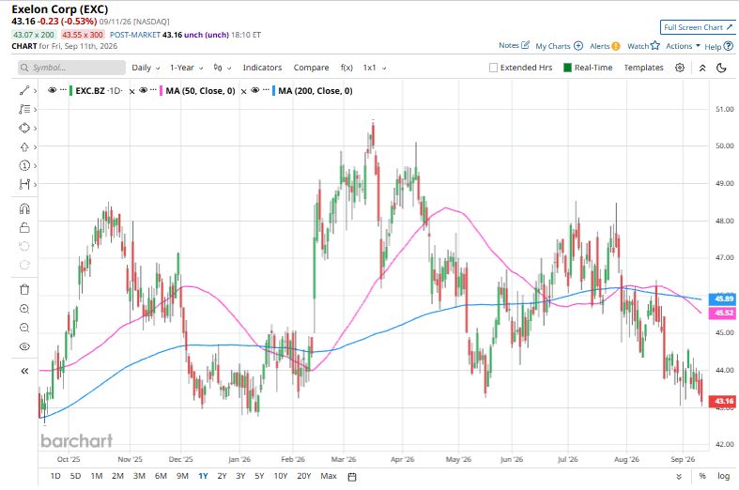Viewport: 739px width, 490px height.
Task: Open the date range calendar icon
Action: (x=351, y=476)
